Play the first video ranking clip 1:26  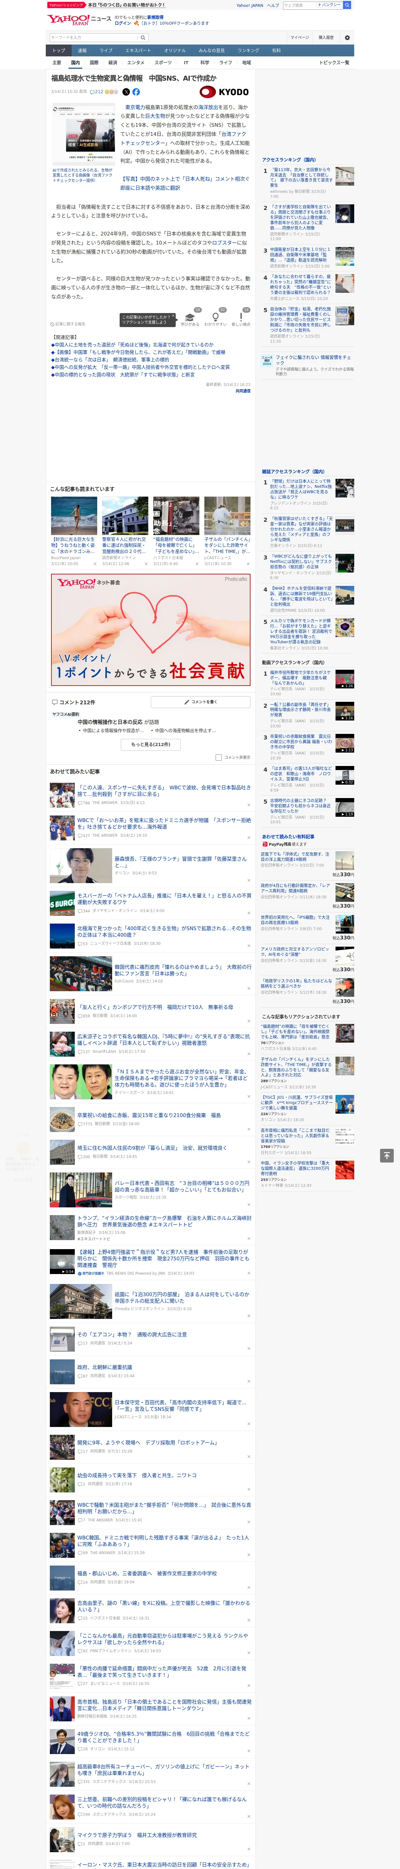click(345, 680)
